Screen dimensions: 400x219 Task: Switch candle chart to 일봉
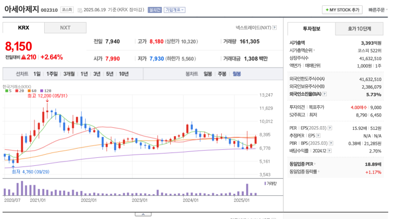pyautogui.click(x=208, y=74)
